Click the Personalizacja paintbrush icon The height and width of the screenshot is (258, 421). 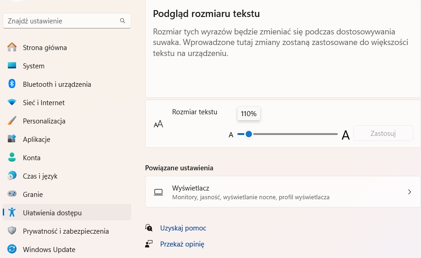click(12, 121)
